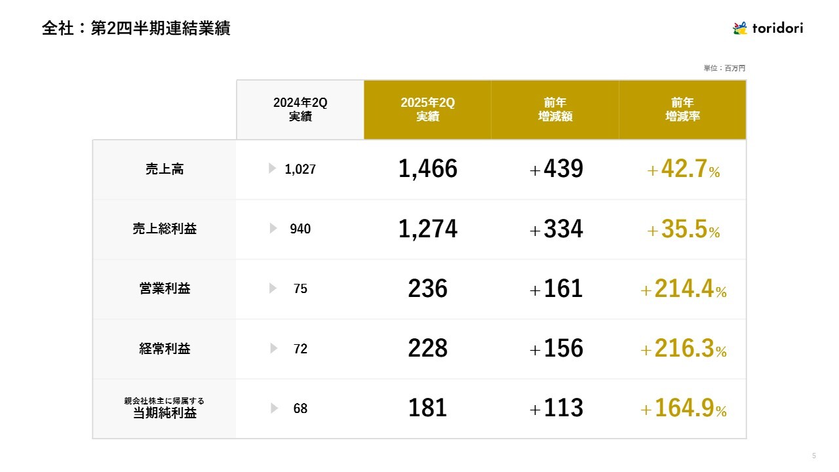839x472 pixels.
Task: Click the 1,466 sales figure
Action: click(428, 169)
